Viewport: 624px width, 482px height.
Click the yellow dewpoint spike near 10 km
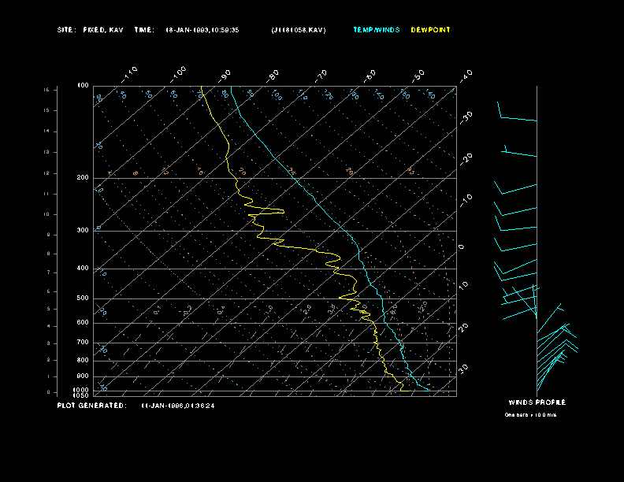pyautogui.click(x=266, y=210)
